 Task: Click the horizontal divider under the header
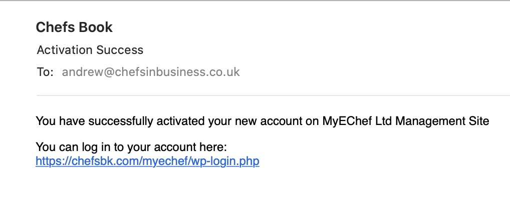(x=273, y=95)
